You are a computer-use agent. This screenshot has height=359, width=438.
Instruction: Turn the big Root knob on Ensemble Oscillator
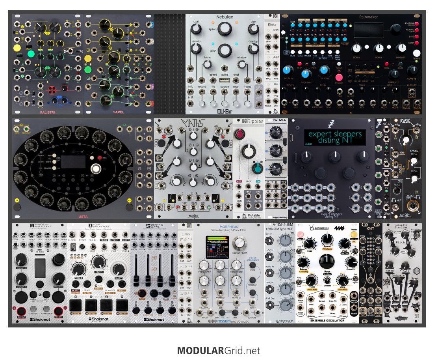pos(326,262)
